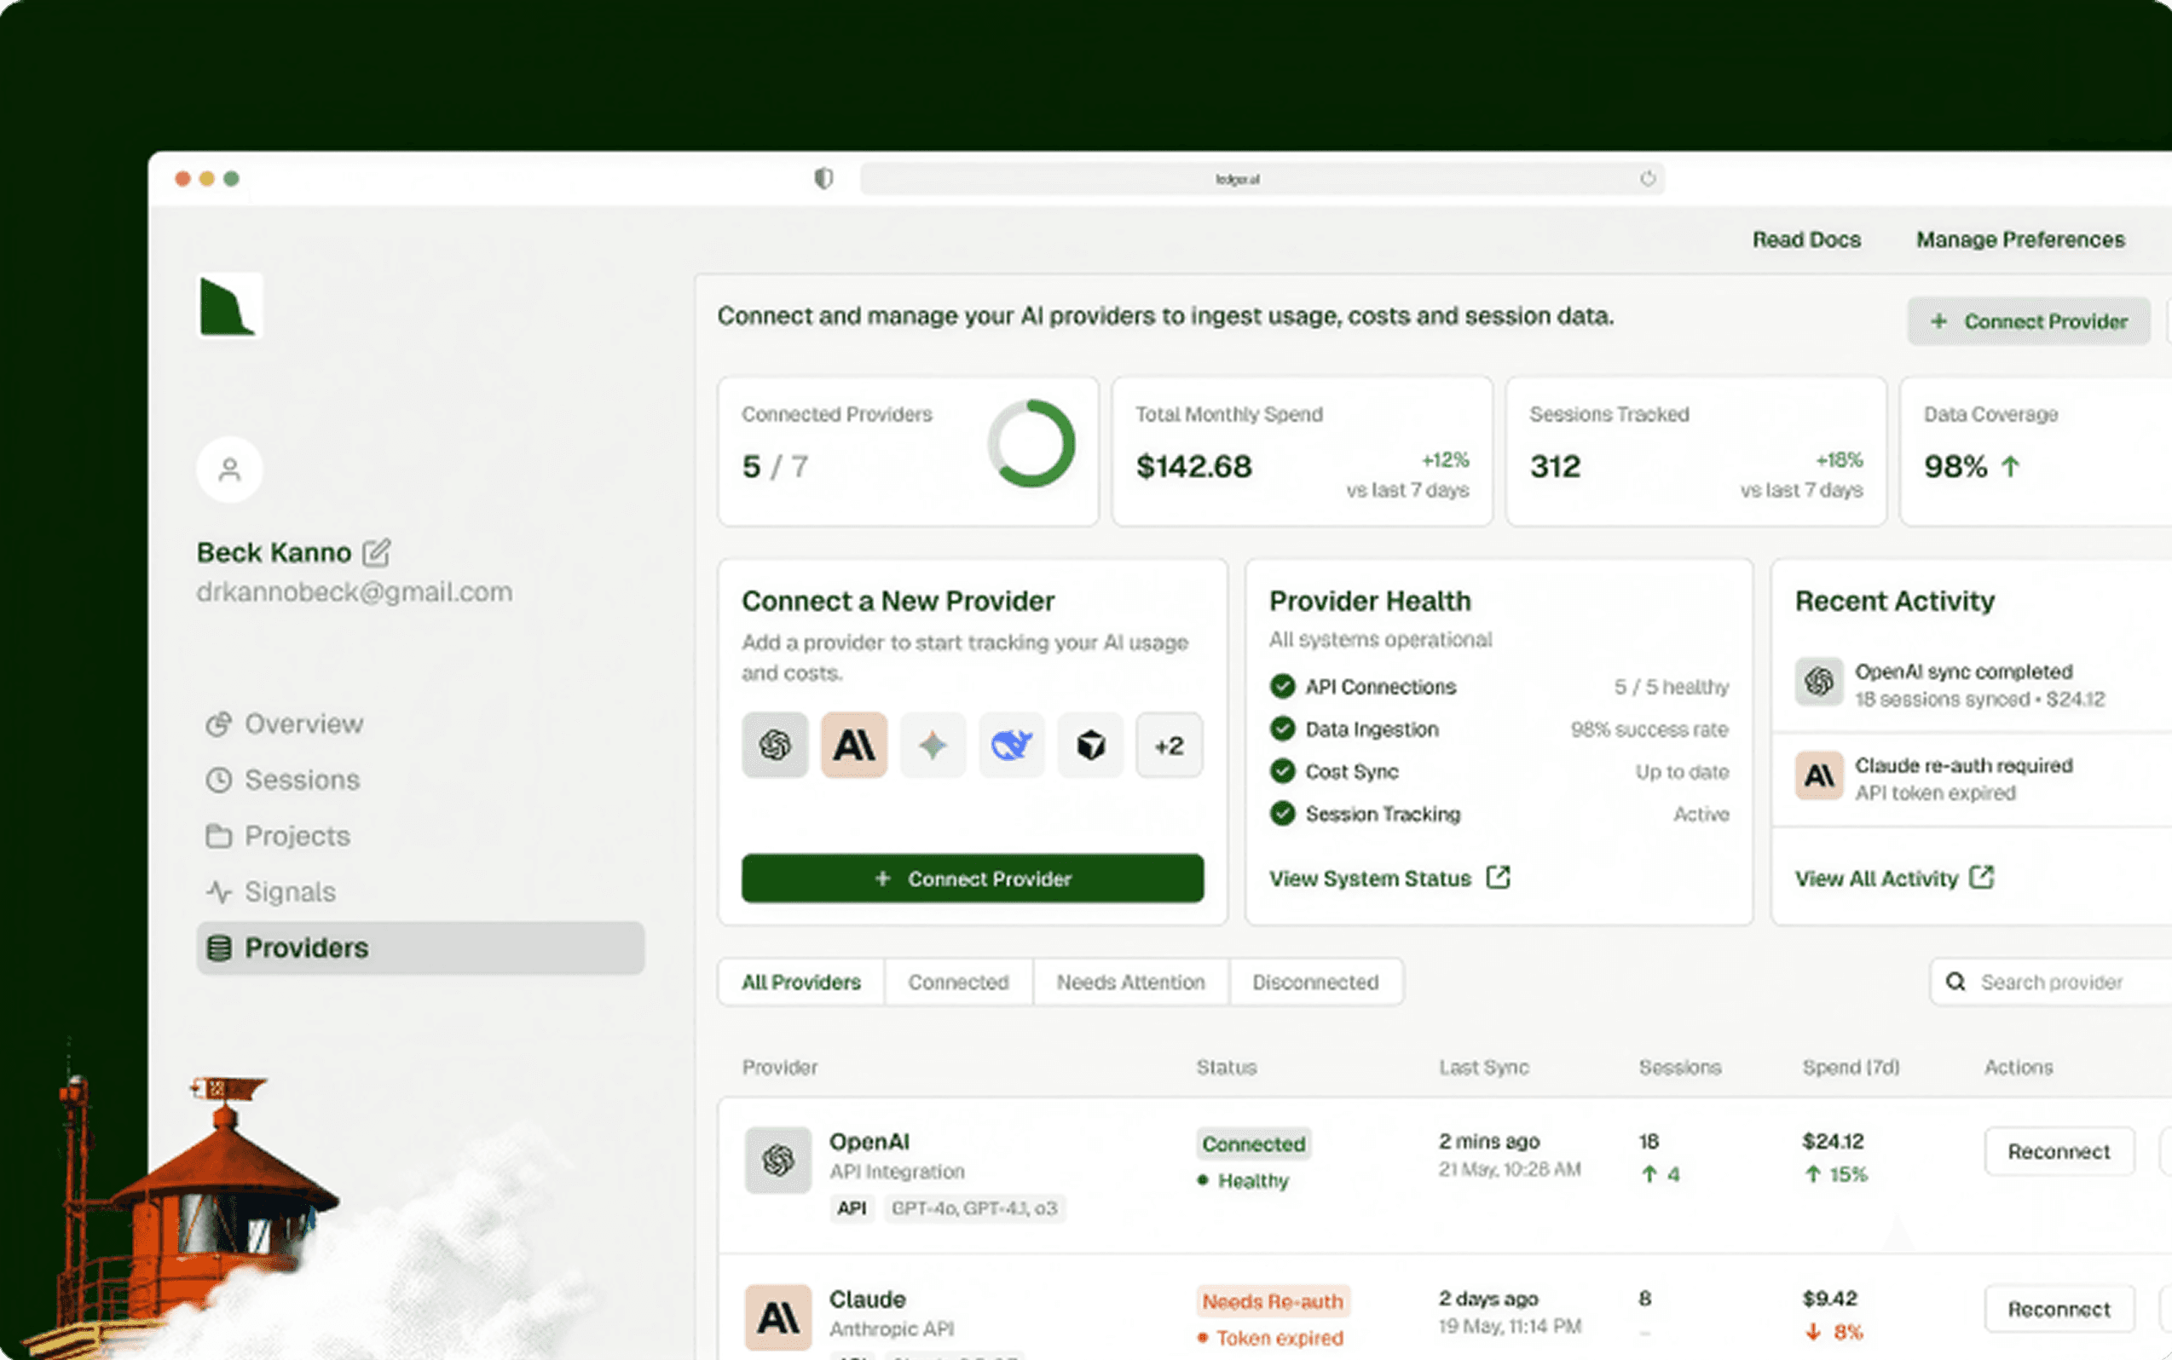The height and width of the screenshot is (1360, 2172).
Task: Select the Anthropic provider icon tile
Action: click(854, 745)
